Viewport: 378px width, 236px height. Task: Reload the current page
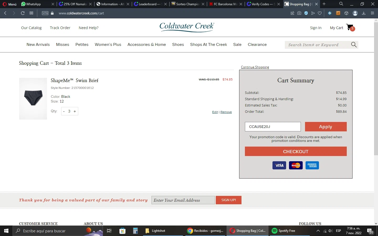[23, 13]
